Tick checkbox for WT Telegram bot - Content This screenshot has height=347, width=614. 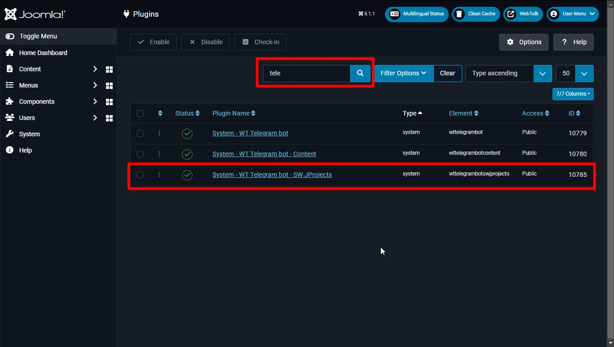coord(140,154)
